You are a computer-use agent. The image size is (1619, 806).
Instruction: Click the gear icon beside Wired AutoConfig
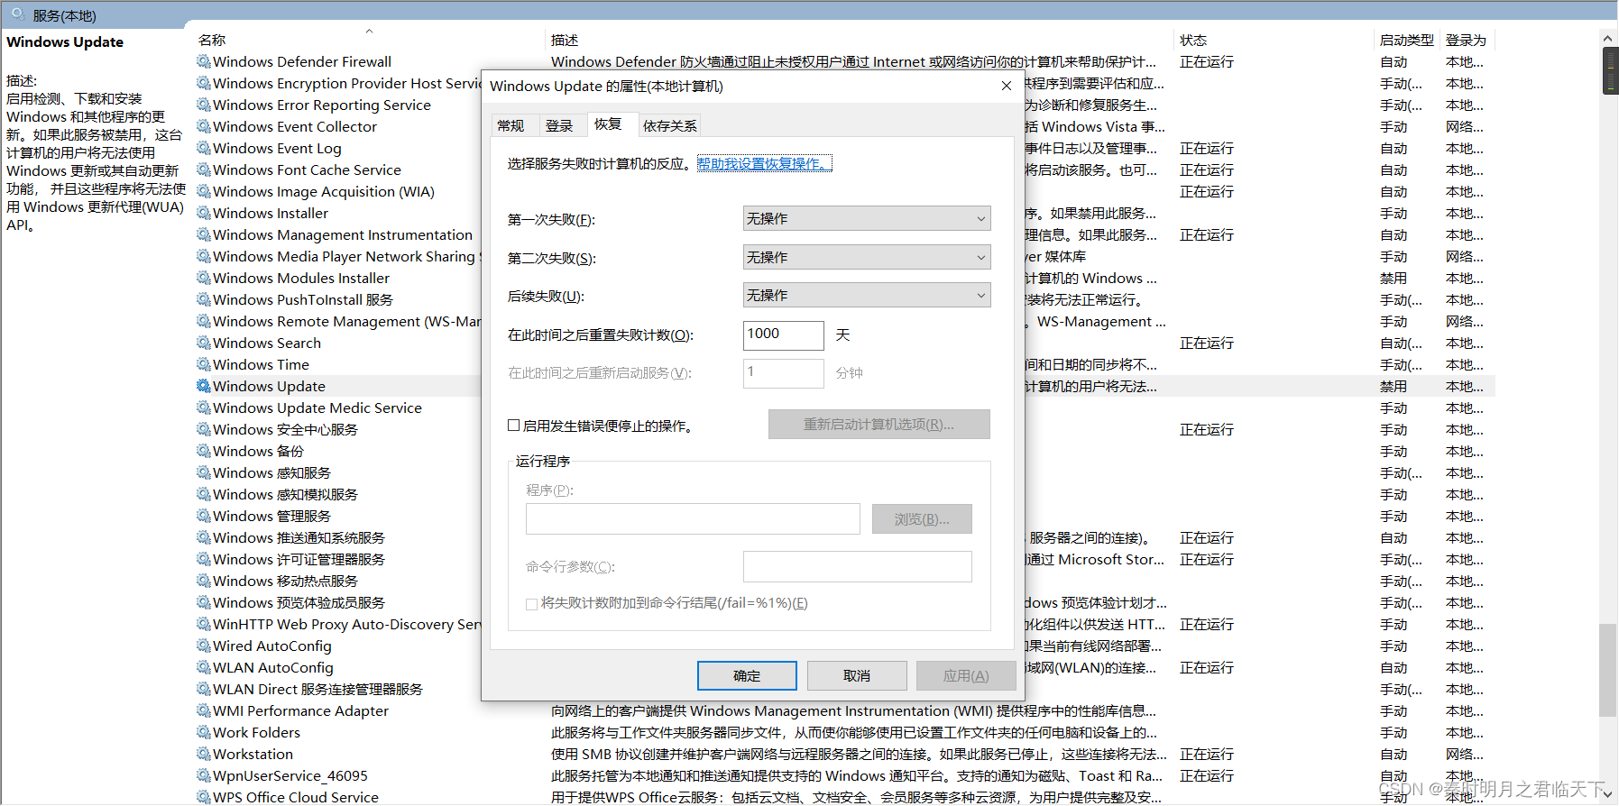[x=204, y=646]
